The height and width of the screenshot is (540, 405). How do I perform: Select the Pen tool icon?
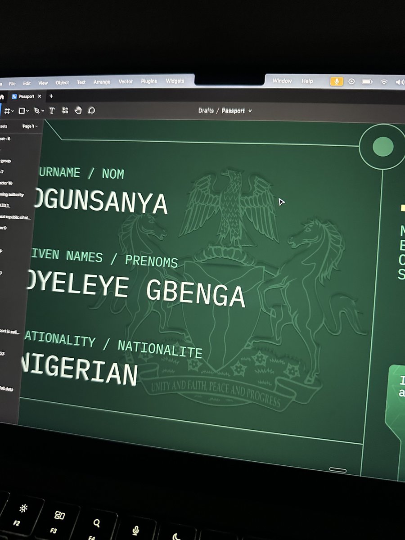37,110
